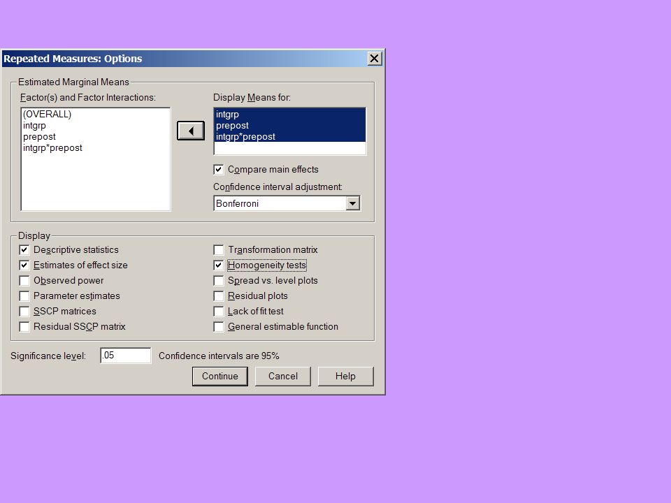Select intgrp in Display Means for list
This screenshot has height=503, width=671.
pos(289,114)
